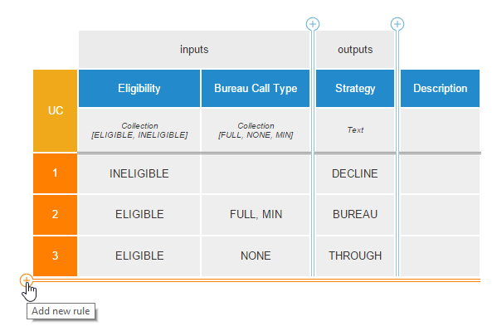
Task: Select rule row number 3
Action: tap(56, 256)
